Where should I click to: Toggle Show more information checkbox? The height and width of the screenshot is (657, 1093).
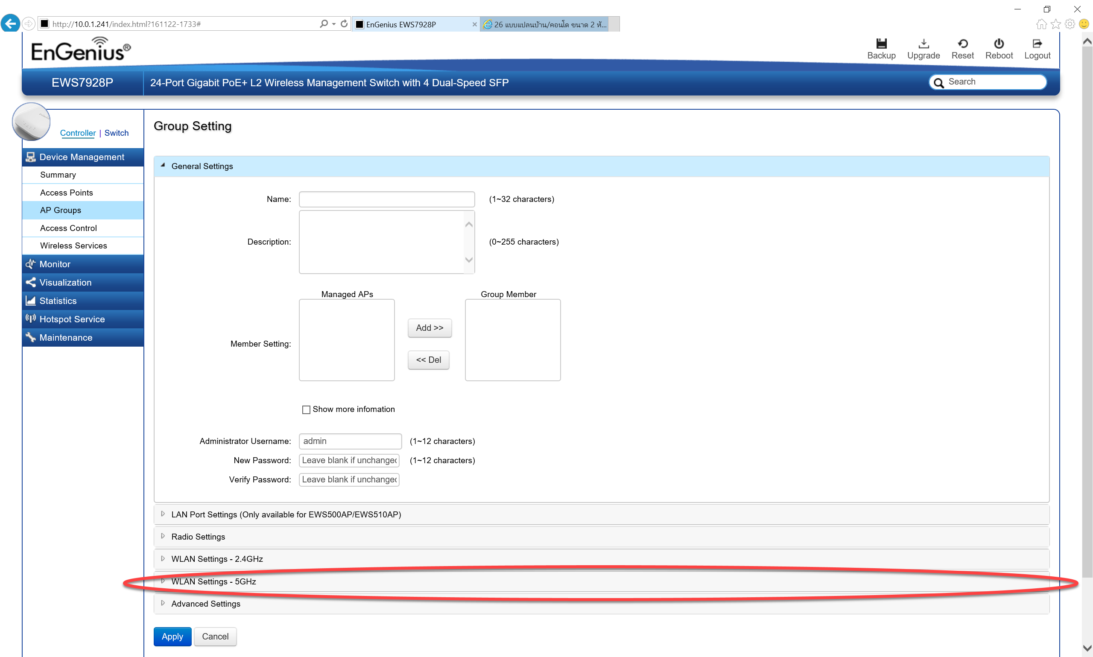(x=306, y=409)
